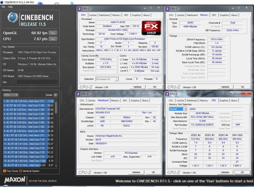
Task: Select ranking row 16 with 4C/4T 3.31 GHz
Action: pos(29,165)
